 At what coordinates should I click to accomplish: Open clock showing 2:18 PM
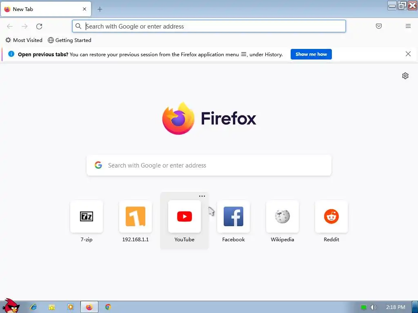(396, 307)
